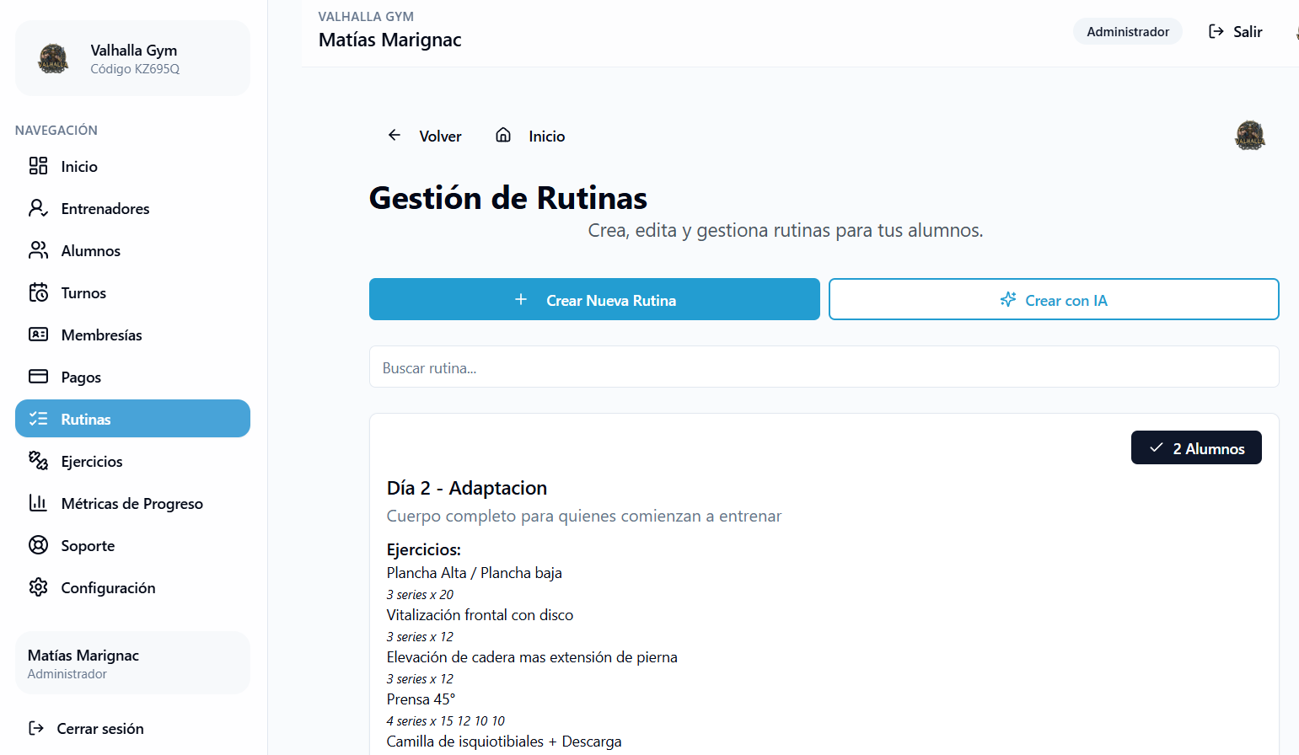Click the Crear Nueva Rutina button

tap(594, 299)
